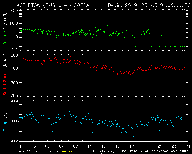
Task: Click hour 21 on the time axis
Action: point(160,146)
